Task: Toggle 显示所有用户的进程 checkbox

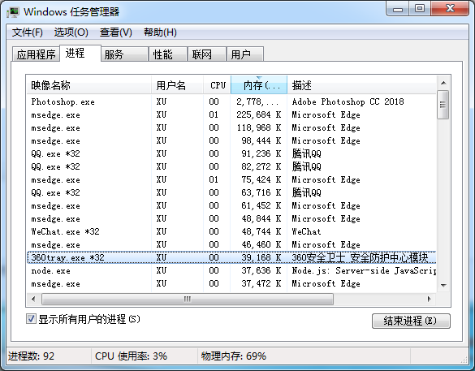Action: coord(31,318)
